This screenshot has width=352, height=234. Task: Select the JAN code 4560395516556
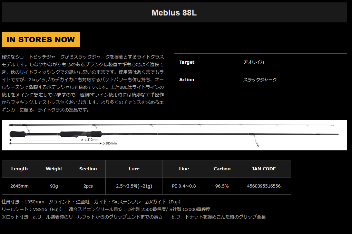point(264,186)
